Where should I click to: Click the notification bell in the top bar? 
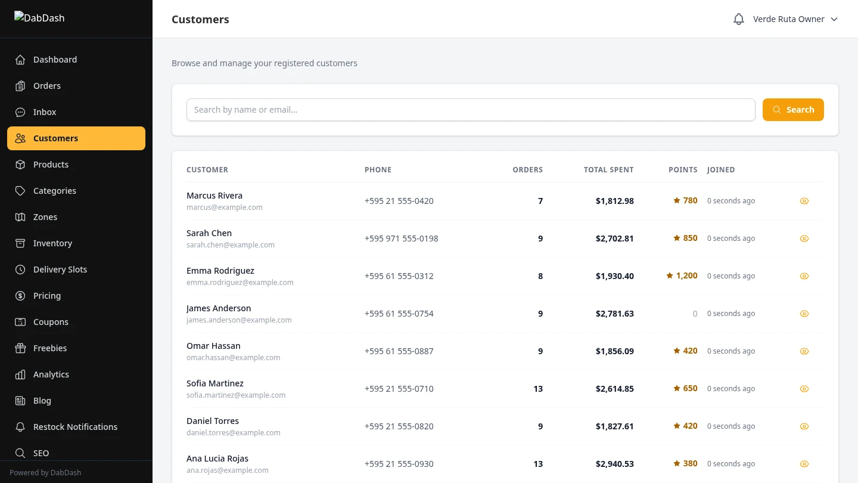(739, 18)
